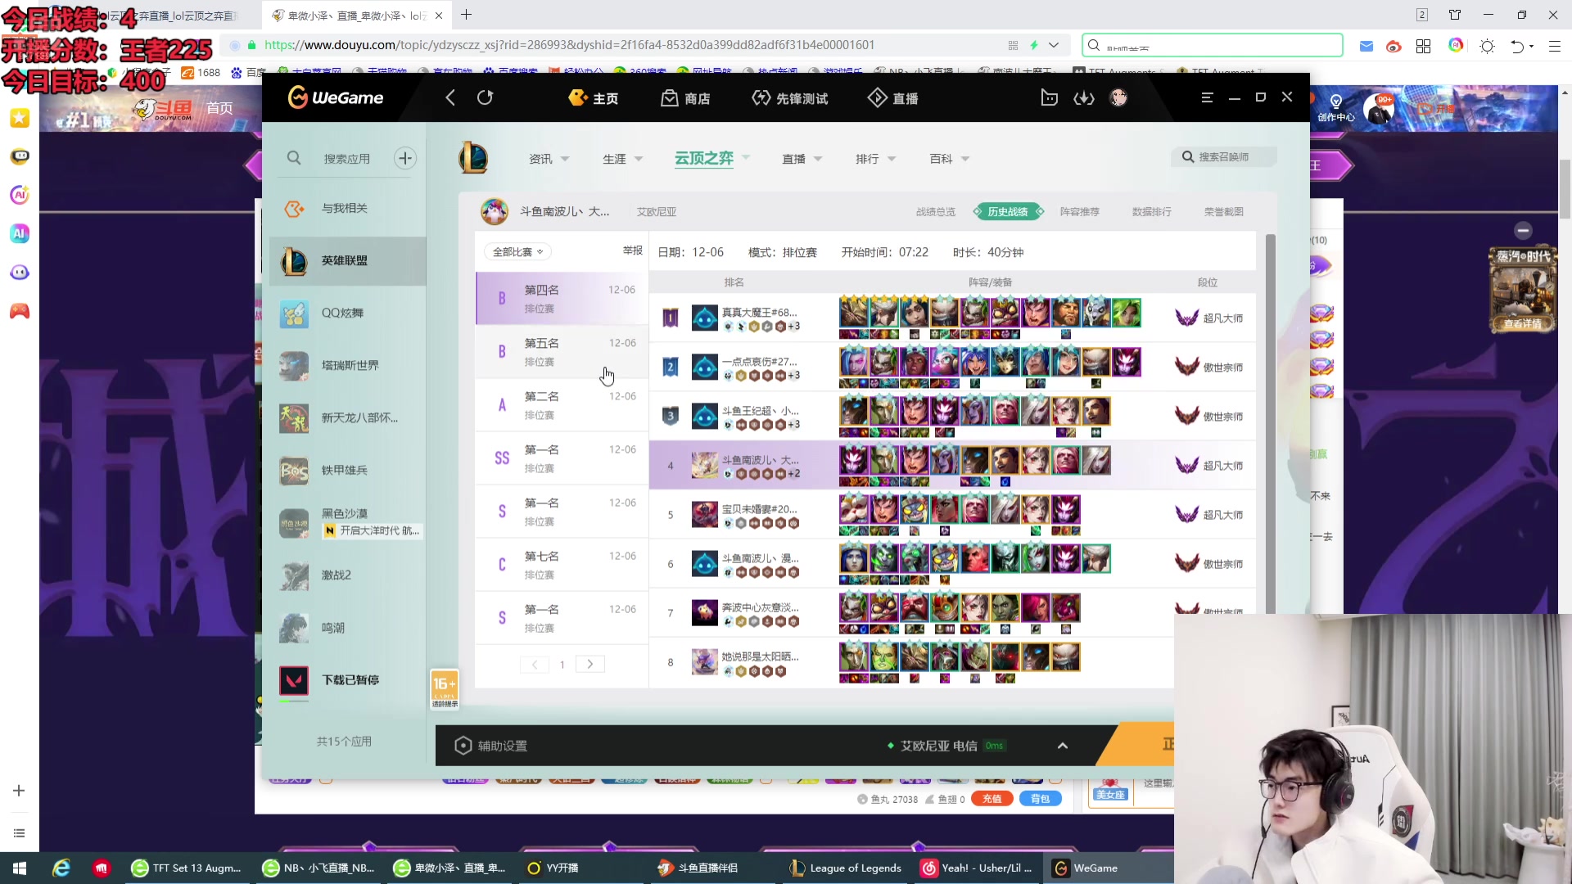This screenshot has width=1572, height=884.
Task: Select the 第二名 match record
Action: coord(562,405)
